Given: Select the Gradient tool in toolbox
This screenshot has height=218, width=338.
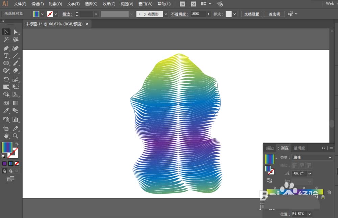Looking at the screenshot, I should (x=16, y=103).
